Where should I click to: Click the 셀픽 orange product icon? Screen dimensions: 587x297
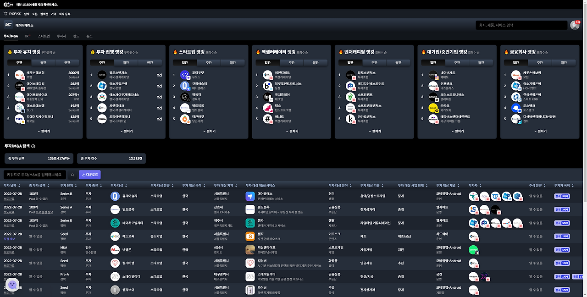(250, 236)
